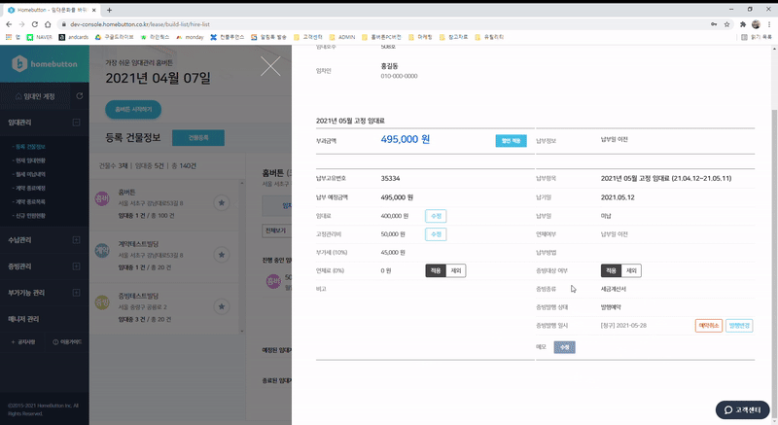Set 증빙대상 여부 toggle to 제외
Viewport: 778px width, 425px height.
coord(631,270)
